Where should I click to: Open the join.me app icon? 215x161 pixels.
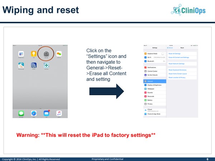click(x=59, y=54)
